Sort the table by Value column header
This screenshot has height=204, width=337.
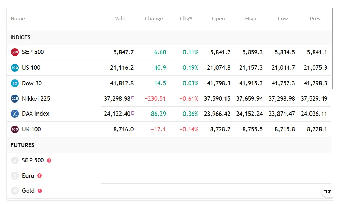click(x=122, y=19)
